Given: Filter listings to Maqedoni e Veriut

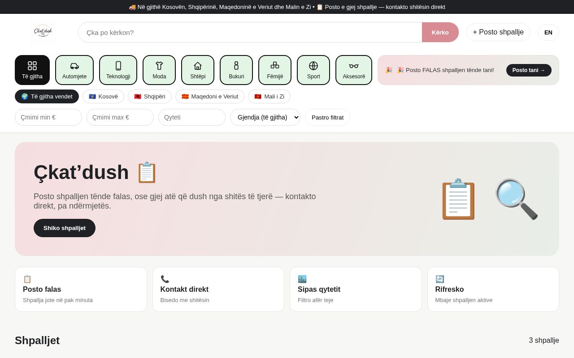Looking at the screenshot, I should [x=210, y=96].
